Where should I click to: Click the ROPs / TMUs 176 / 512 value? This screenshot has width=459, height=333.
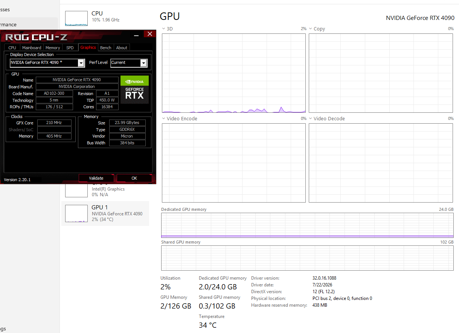54,107
